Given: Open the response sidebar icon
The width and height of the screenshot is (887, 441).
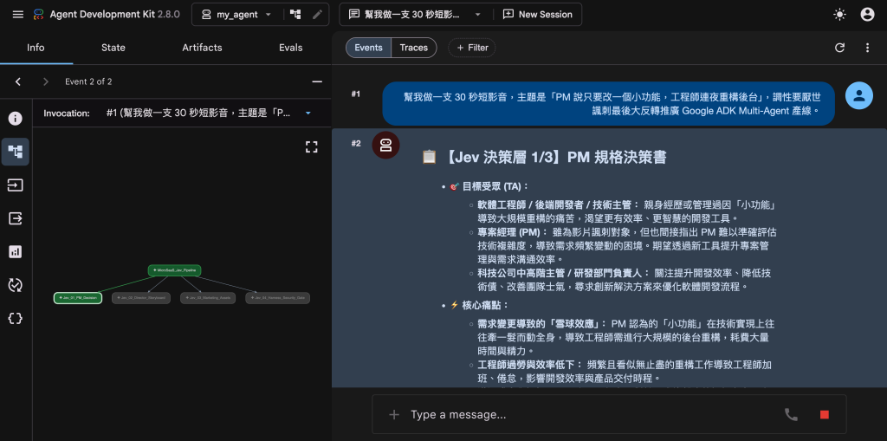Looking at the screenshot, I should point(16,218).
